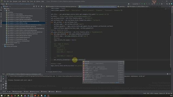
Task: Toggle soft-wrap button in Run panel
Action: point(6,81)
